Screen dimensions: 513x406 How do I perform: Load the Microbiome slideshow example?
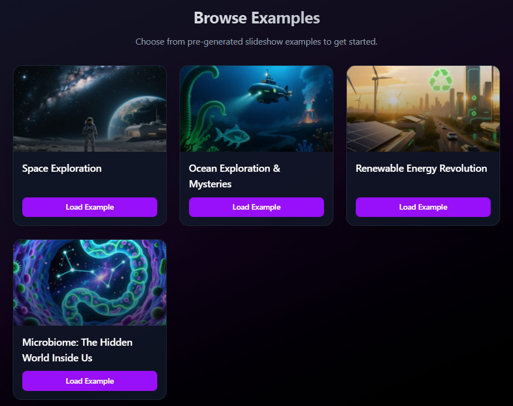tap(90, 381)
